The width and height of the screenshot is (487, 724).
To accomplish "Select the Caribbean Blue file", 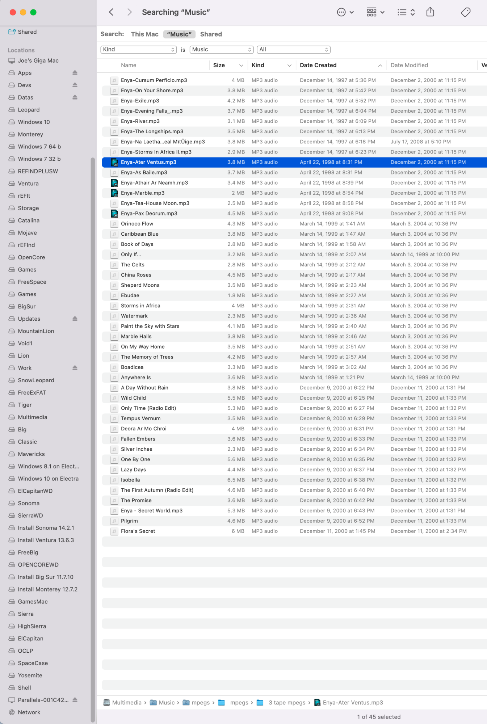I will coord(294,234).
